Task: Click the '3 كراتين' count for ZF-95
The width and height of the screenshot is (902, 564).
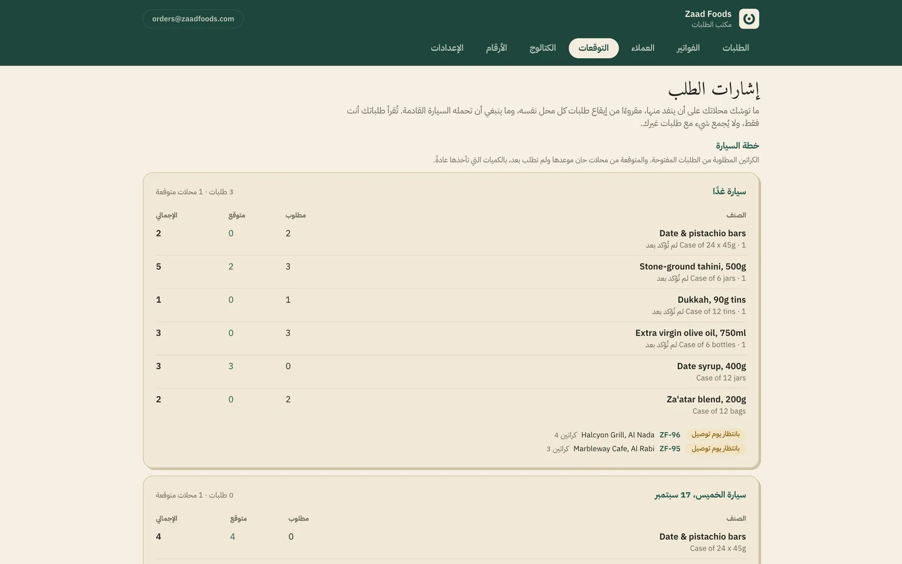Action: (557, 449)
